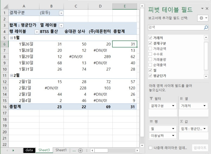The image size is (211, 154).
Task: Close the pivot table fields pane
Action: [207, 9]
